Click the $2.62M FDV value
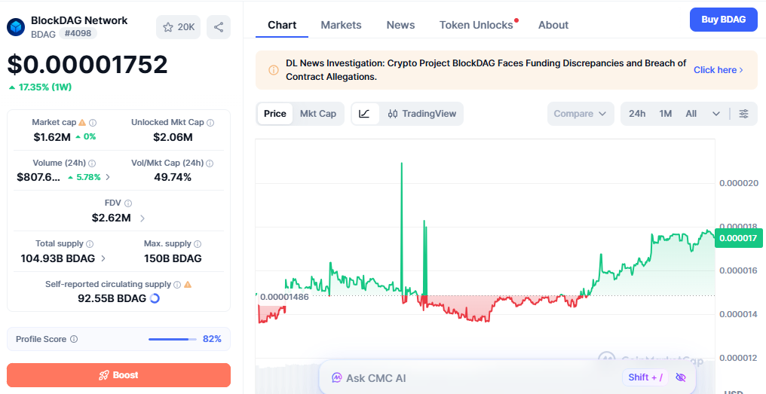The image size is (766, 394). (112, 218)
